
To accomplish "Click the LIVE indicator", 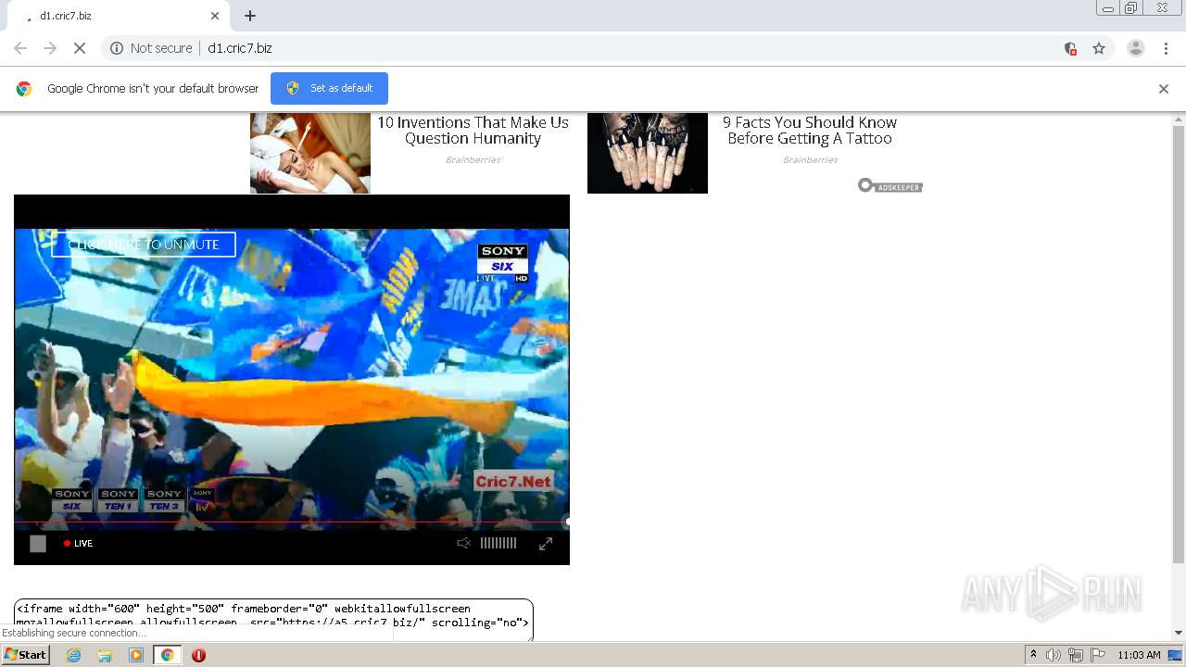I will click(x=79, y=544).
